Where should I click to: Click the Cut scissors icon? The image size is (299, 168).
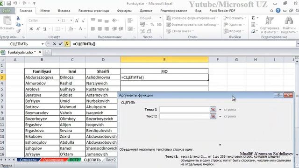[x=18, y=18]
